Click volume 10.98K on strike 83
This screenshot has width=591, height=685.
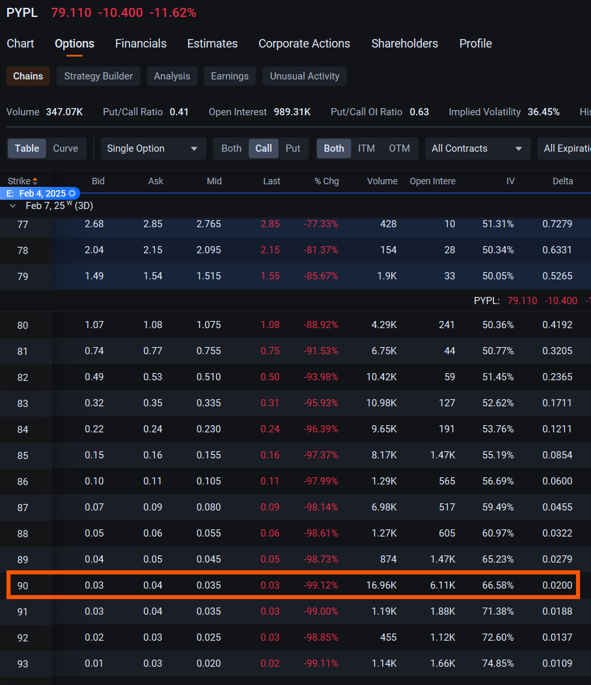(x=381, y=403)
